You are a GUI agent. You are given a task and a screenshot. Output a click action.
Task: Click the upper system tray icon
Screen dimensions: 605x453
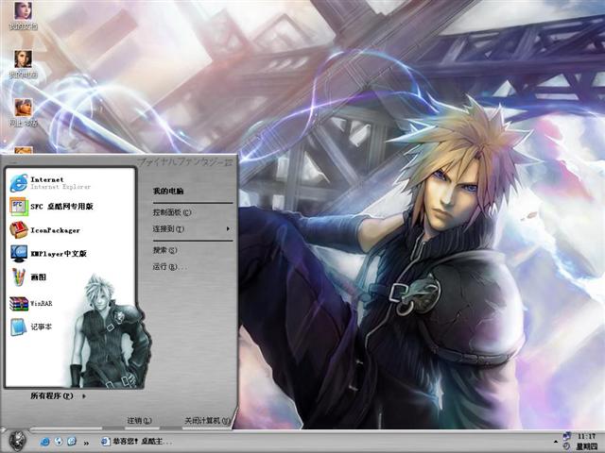click(x=567, y=436)
